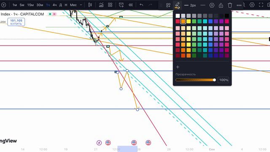Enter fullscreen mode
Screen dimensions: 270x152
tap(261, 5)
